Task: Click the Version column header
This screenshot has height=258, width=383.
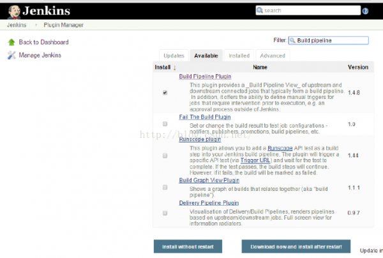Action: 358,67
